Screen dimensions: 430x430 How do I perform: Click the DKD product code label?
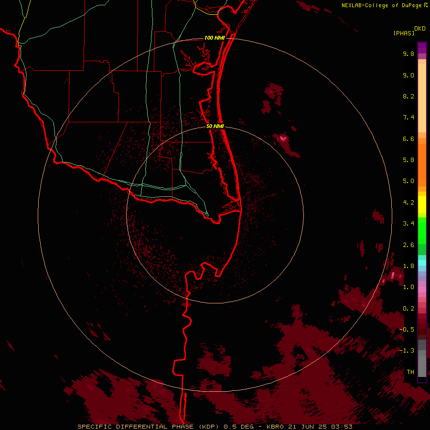click(x=419, y=29)
